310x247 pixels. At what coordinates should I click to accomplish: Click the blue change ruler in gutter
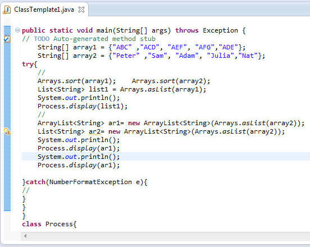(7, 118)
